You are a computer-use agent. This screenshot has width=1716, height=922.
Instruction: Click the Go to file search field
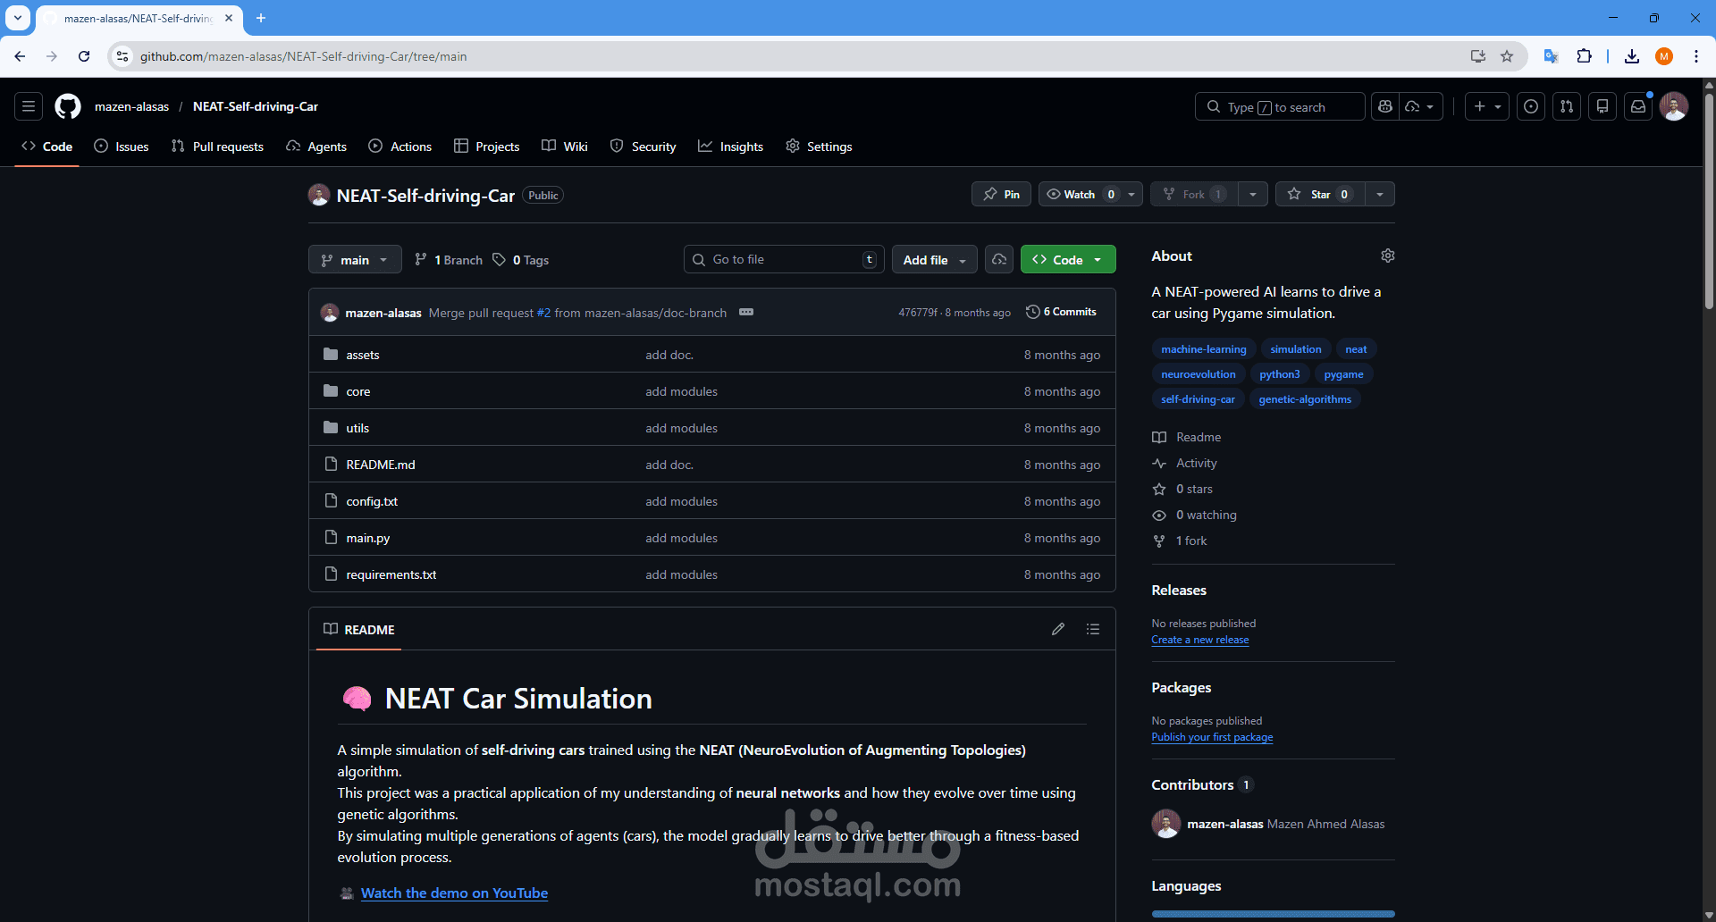point(784,259)
